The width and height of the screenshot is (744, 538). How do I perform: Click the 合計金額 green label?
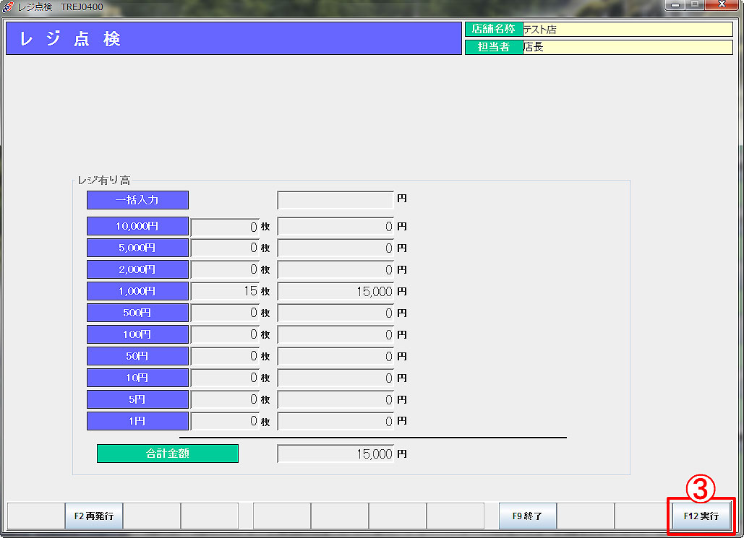click(168, 454)
